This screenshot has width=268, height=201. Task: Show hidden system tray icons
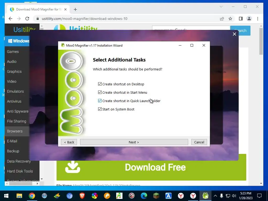[x=215, y=196]
